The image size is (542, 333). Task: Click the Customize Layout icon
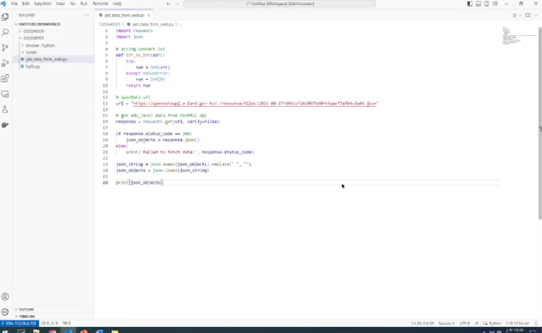(x=495, y=4)
